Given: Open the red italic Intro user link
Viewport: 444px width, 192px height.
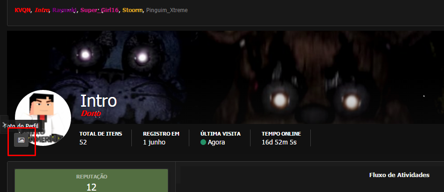Looking at the screenshot, I should click(x=42, y=10).
